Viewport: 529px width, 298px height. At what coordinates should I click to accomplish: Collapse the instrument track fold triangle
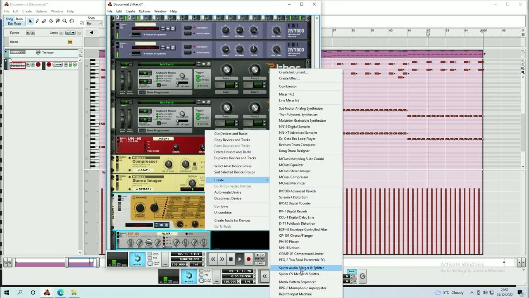coord(6,62)
